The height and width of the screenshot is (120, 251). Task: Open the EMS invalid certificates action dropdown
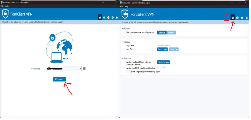point(161,68)
